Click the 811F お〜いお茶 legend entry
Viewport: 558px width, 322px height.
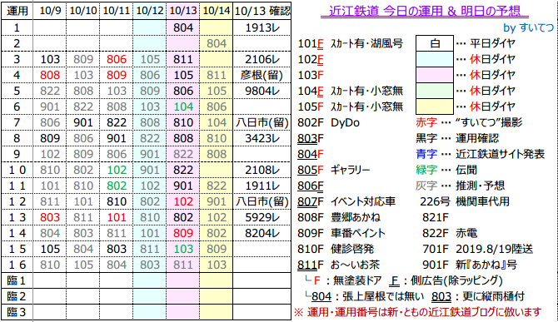tap(338, 265)
